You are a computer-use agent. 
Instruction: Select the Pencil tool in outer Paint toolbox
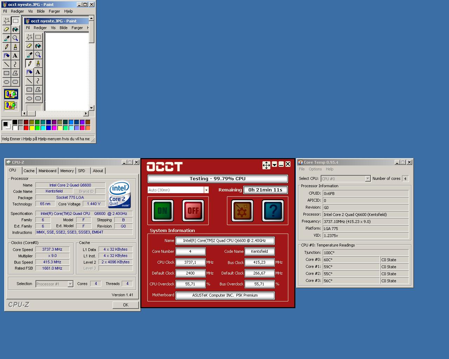click(6, 47)
